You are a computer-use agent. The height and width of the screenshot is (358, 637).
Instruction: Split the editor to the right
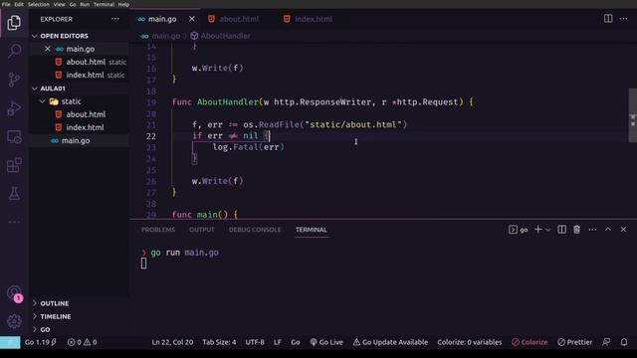coord(608,19)
